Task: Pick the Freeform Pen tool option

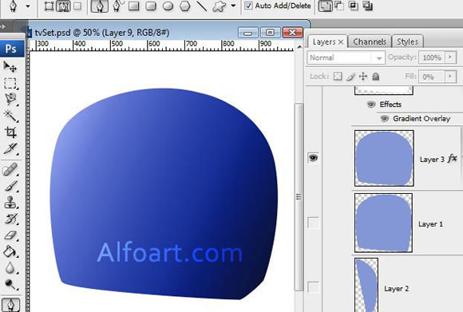Action: (x=118, y=6)
